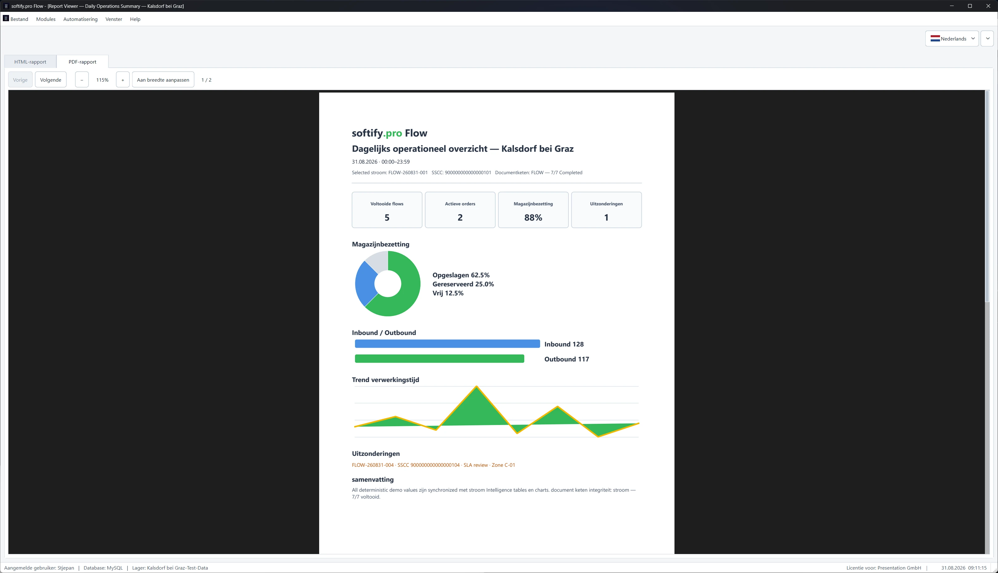998x573 pixels.
Task: Click the Uitzonderingen count card
Action: [607, 210]
